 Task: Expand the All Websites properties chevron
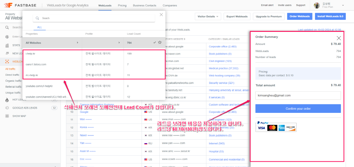[78, 42]
